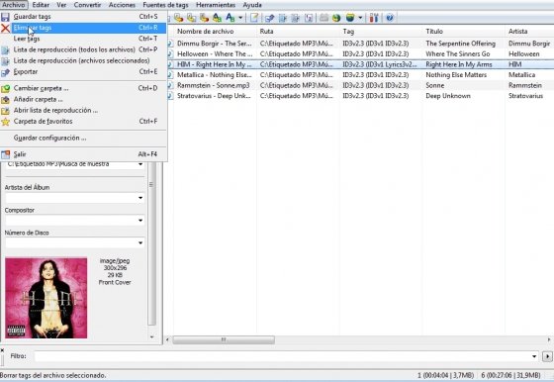Open the Extended Tags editor toolbar icon
The image size is (554, 382).
point(254,18)
